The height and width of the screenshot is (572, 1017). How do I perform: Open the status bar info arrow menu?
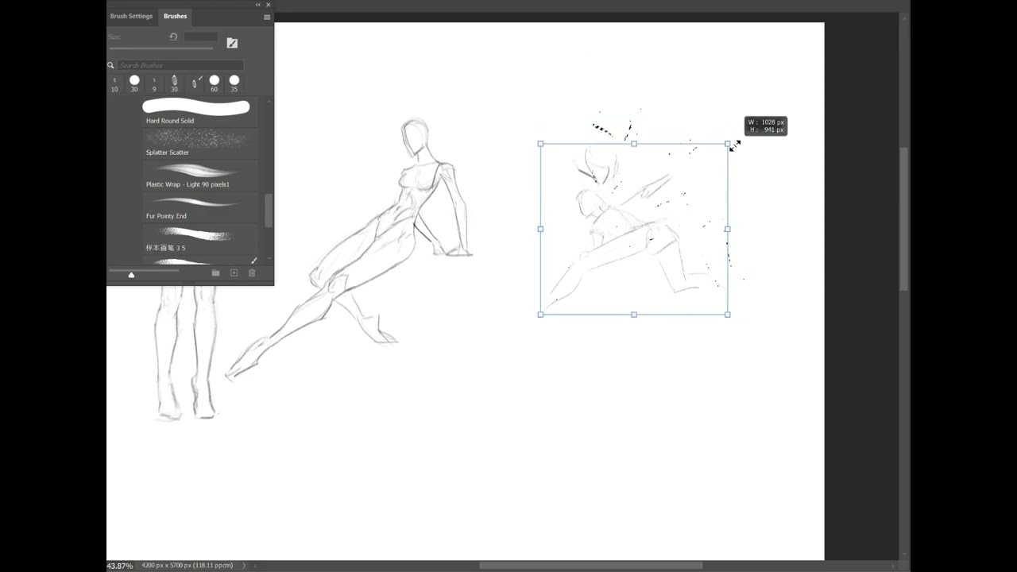coord(244,566)
